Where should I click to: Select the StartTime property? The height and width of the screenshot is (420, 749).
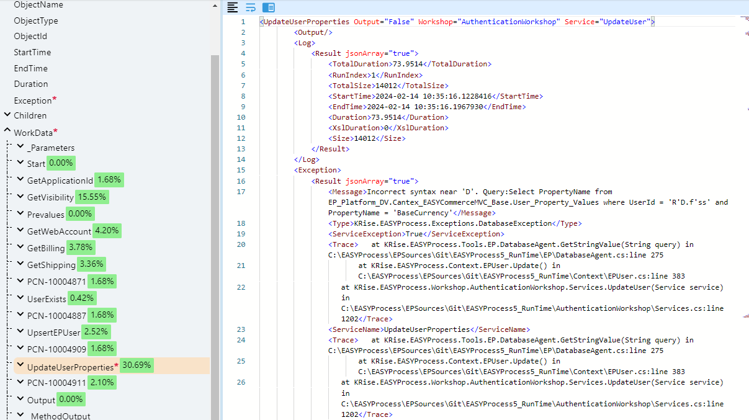point(32,53)
